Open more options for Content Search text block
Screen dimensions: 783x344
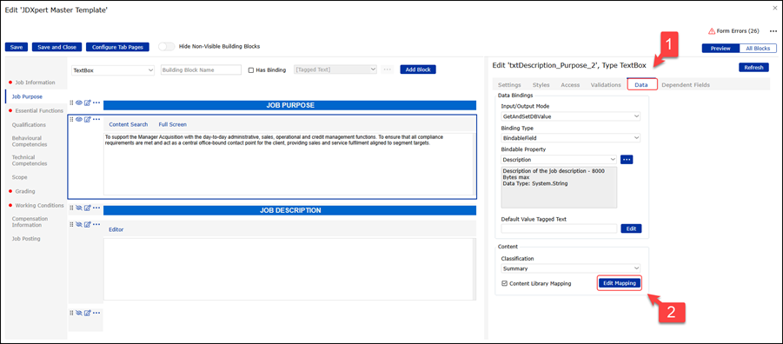[x=96, y=119]
